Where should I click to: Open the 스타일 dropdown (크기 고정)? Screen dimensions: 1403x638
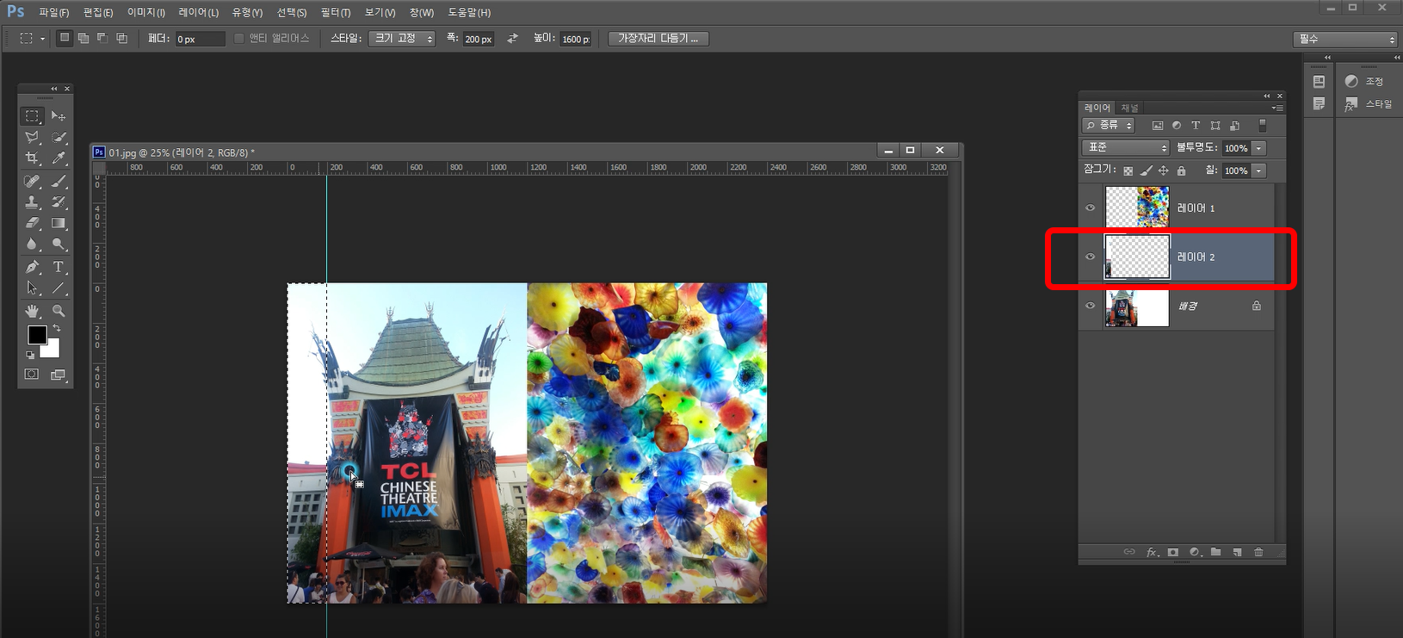tap(401, 39)
